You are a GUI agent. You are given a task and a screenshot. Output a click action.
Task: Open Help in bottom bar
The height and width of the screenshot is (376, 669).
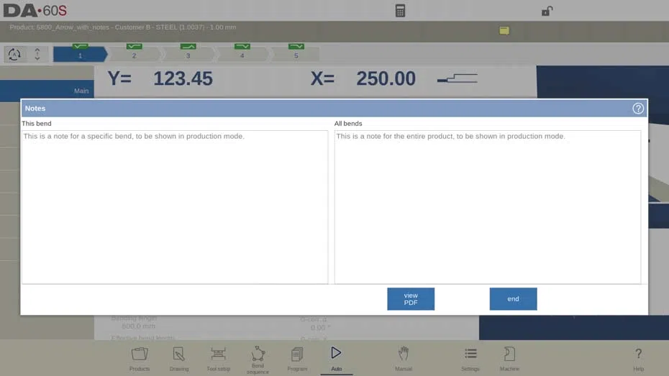click(638, 359)
